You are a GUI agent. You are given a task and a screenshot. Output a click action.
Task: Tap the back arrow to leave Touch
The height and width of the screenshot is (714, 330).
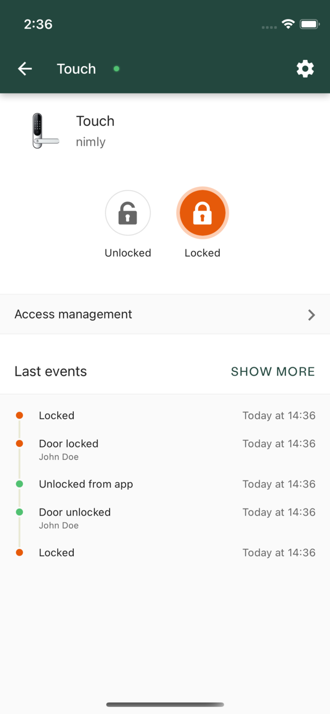(25, 69)
